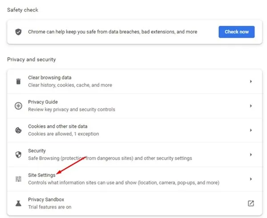Viewport: 267px width, 218px height.
Task: Click the Security shield icon
Action: point(18,155)
